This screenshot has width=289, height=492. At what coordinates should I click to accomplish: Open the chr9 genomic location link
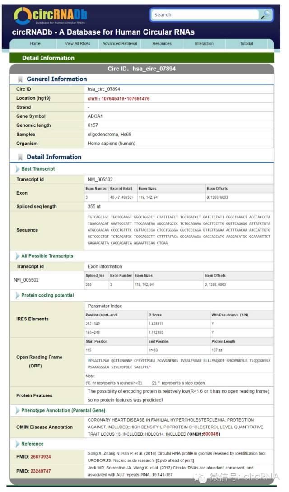click(x=118, y=98)
